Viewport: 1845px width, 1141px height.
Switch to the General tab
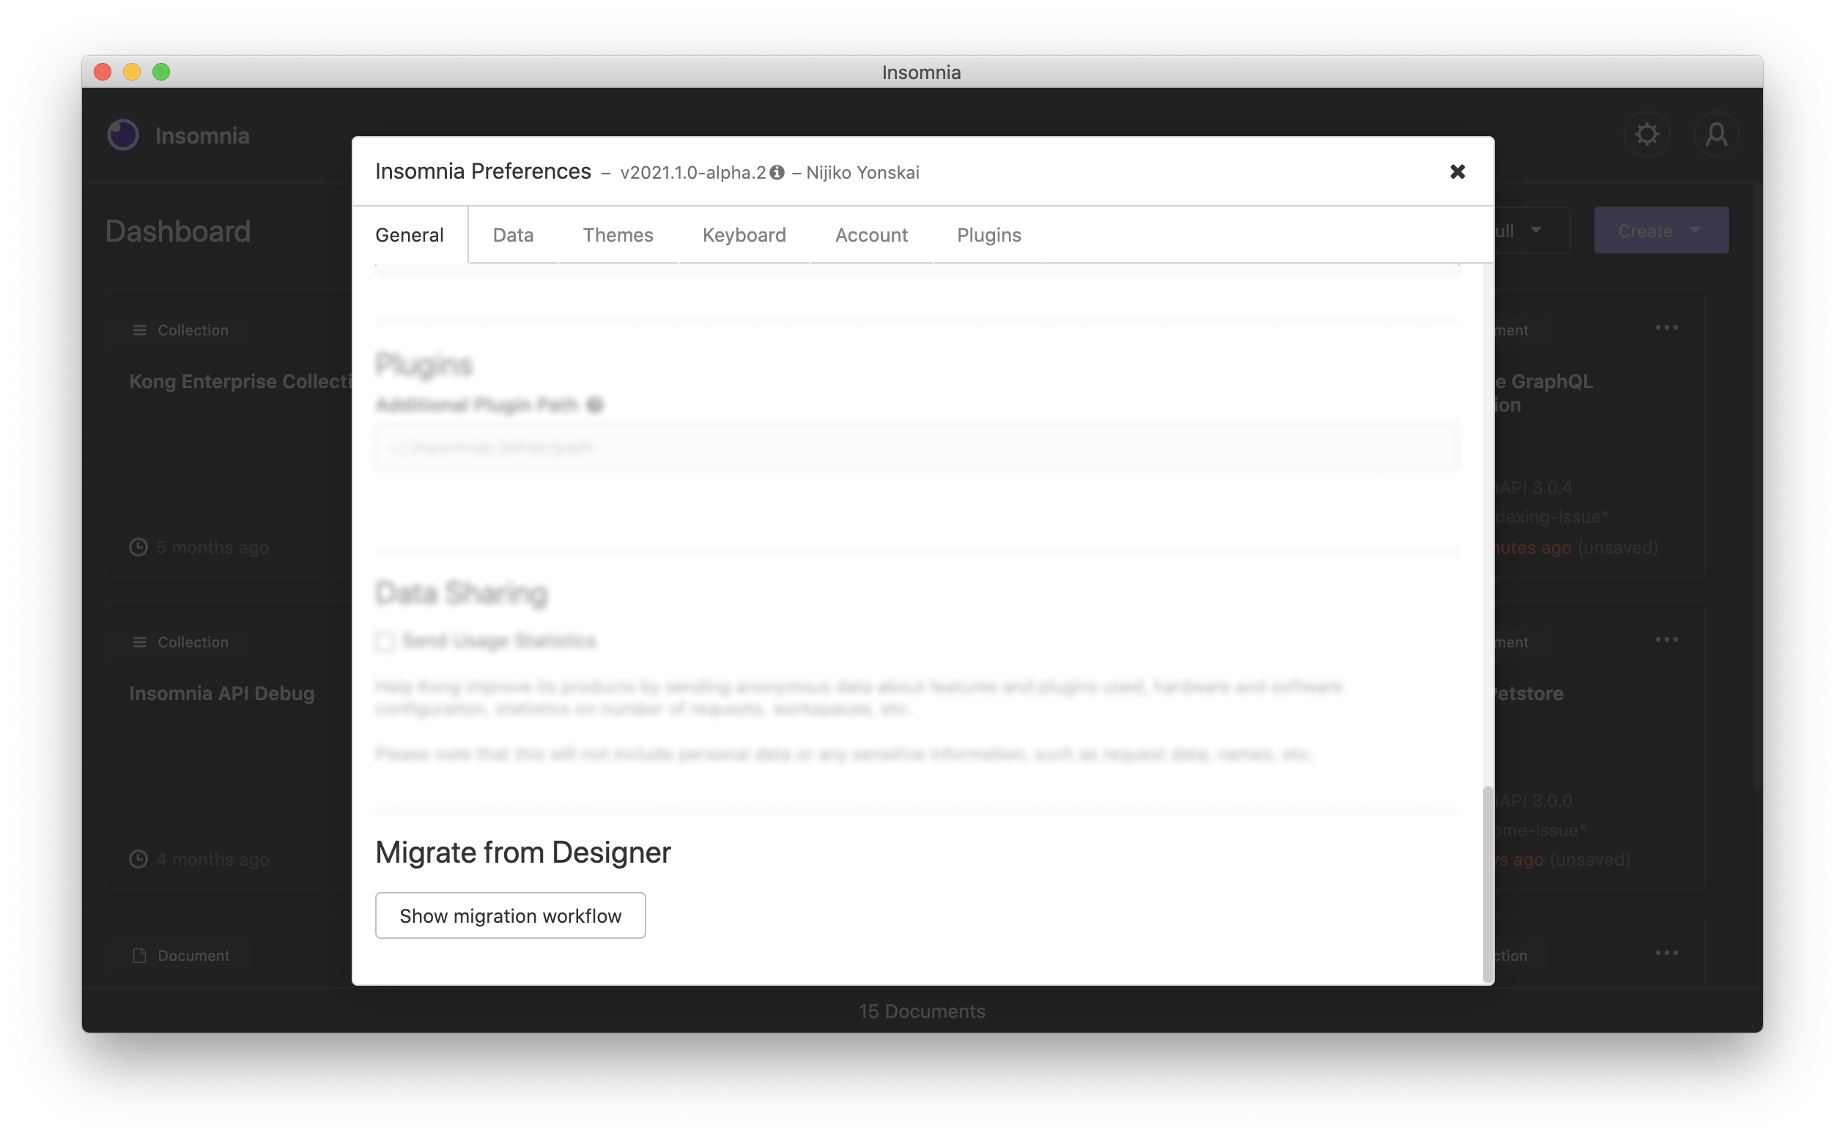(x=409, y=234)
